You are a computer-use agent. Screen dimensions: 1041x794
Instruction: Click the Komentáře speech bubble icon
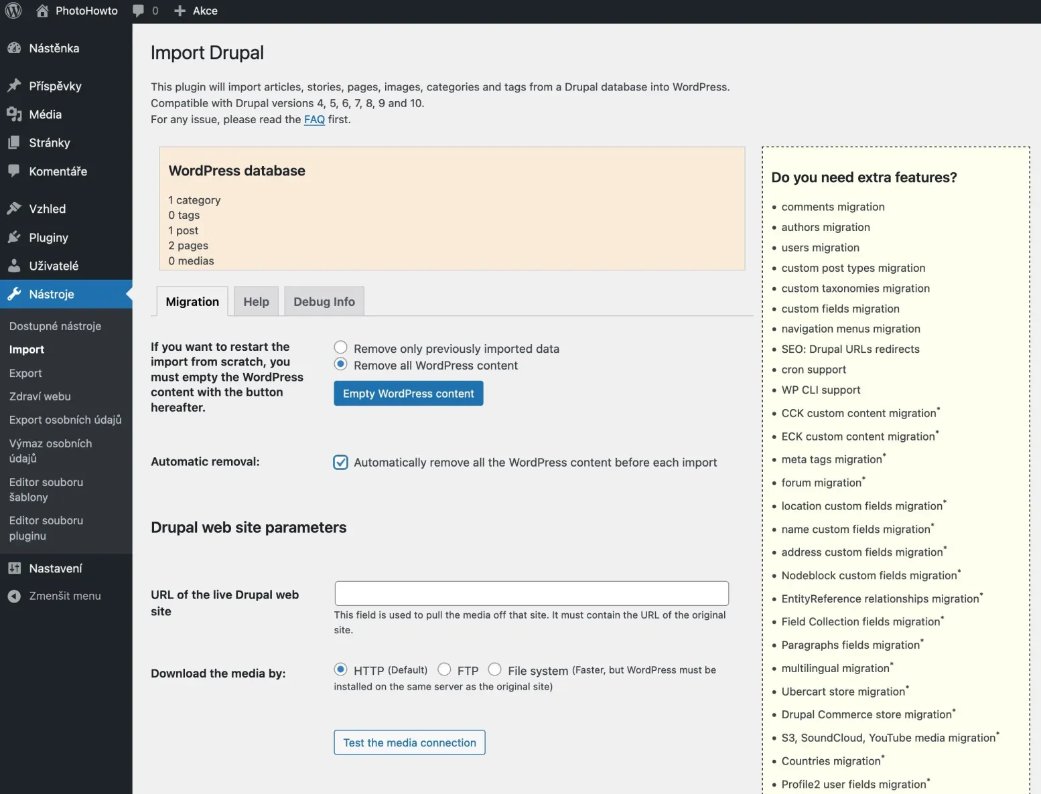click(14, 171)
